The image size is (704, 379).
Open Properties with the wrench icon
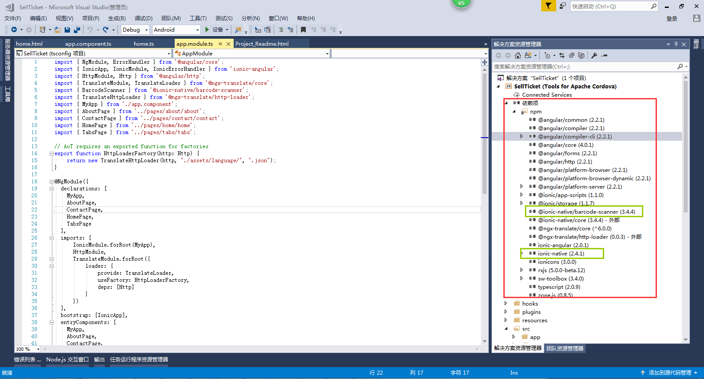click(594, 55)
